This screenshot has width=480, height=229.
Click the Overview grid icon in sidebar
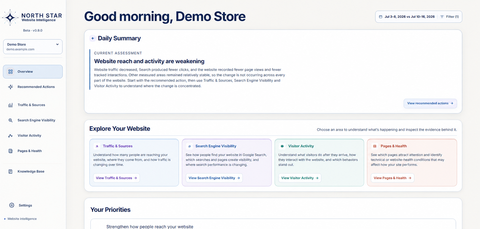tap(11, 72)
